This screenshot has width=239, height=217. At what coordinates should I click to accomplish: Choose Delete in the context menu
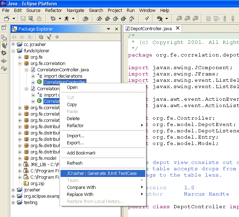tap(103, 119)
